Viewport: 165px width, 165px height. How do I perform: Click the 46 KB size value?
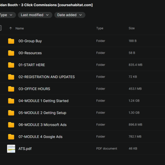[x=133, y=148]
